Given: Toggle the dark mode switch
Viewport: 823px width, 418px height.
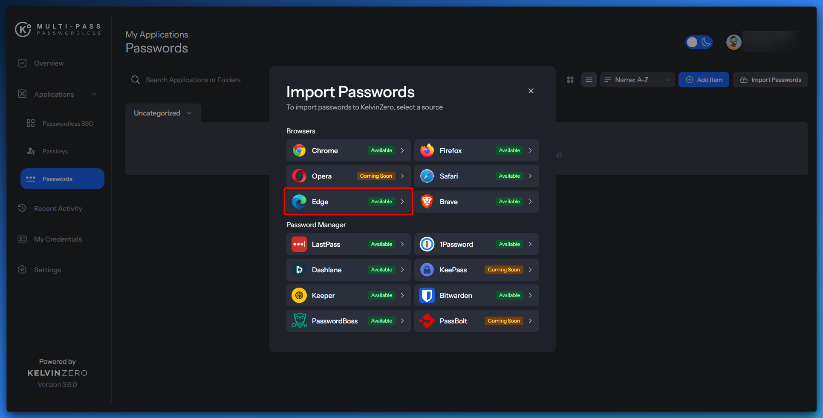Looking at the screenshot, I should point(699,42).
